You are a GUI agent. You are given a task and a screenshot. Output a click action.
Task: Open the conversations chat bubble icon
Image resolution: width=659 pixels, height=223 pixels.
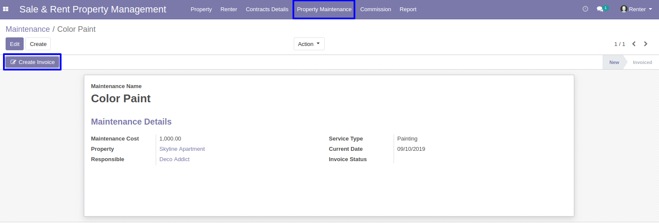601,9
